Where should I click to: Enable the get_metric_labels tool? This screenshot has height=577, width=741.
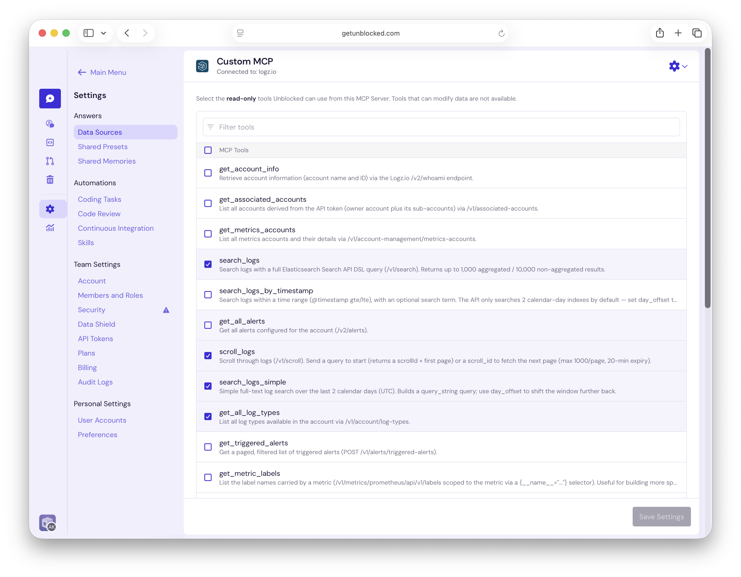208,477
